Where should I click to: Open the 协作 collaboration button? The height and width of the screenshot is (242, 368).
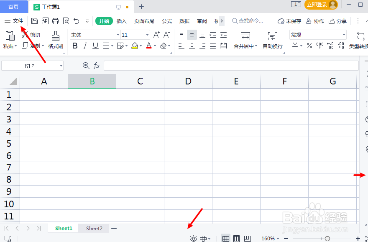point(315,21)
